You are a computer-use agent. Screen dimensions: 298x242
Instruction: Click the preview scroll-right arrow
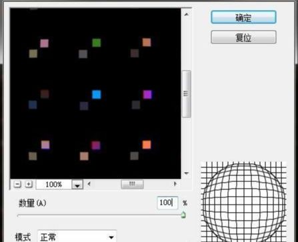tap(175, 184)
